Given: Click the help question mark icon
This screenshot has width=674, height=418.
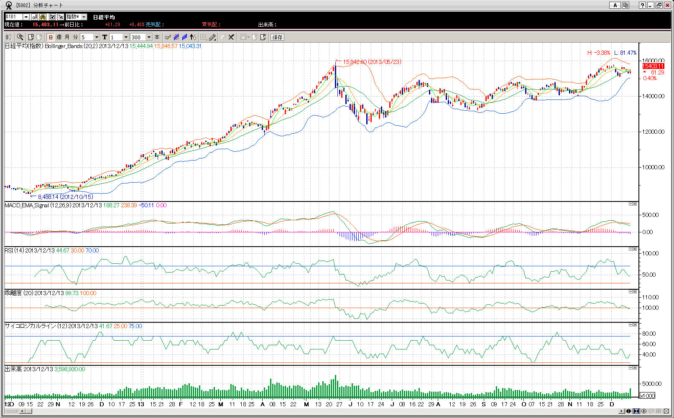Looking at the screenshot, I should [x=642, y=5].
